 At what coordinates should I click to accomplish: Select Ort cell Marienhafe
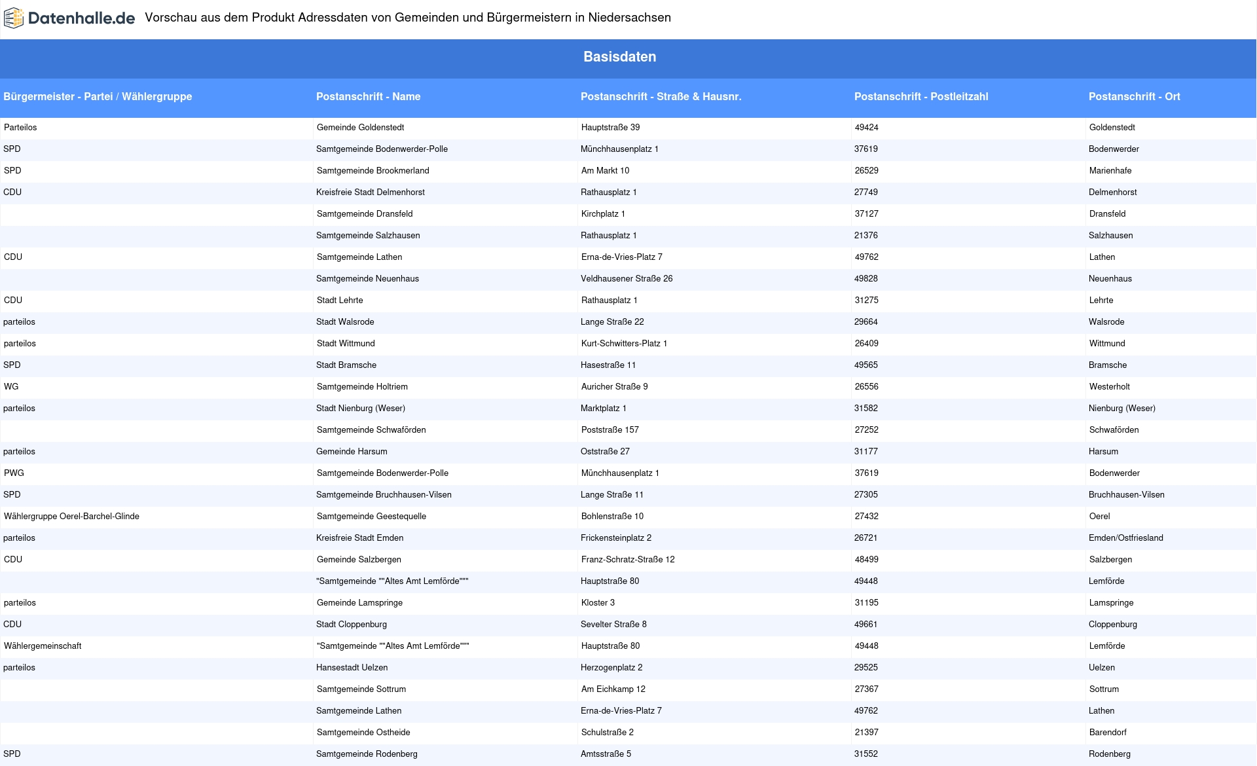tap(1110, 171)
